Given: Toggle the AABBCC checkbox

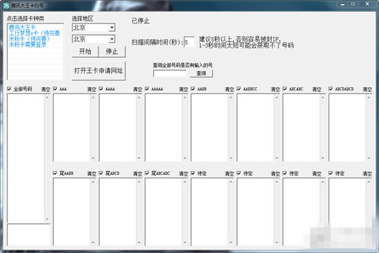Looking at the screenshot, I should click(239, 89).
